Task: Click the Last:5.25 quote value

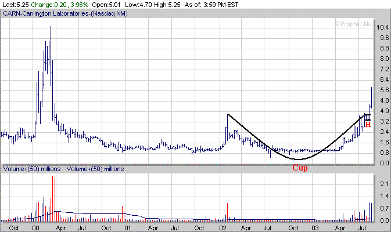Action: [16, 5]
